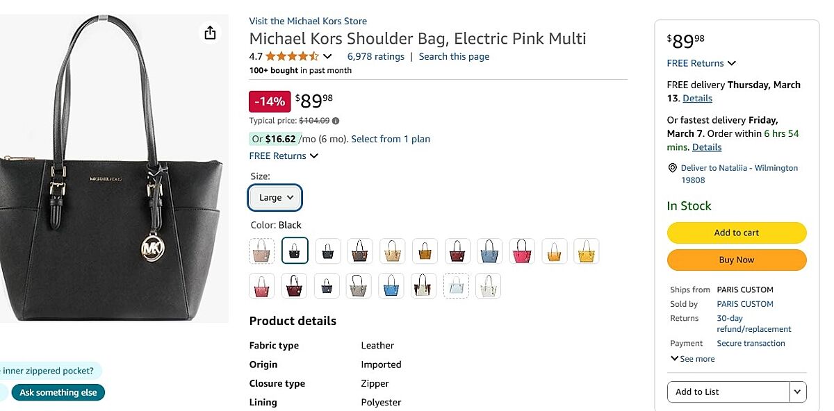Viewport: 834px width, 411px height.
Task: Pick the gray bag color swatch
Action: point(359,285)
